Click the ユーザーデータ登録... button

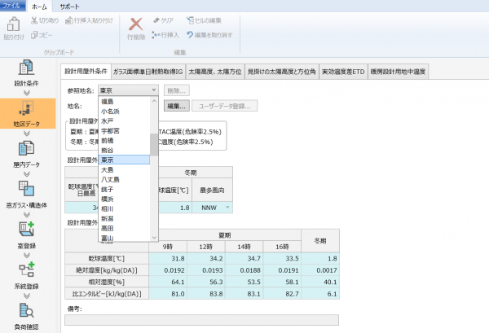pos(225,106)
